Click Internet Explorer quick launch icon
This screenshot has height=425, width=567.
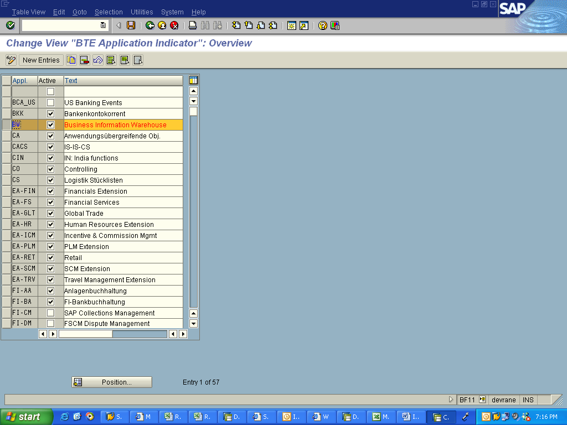point(64,417)
